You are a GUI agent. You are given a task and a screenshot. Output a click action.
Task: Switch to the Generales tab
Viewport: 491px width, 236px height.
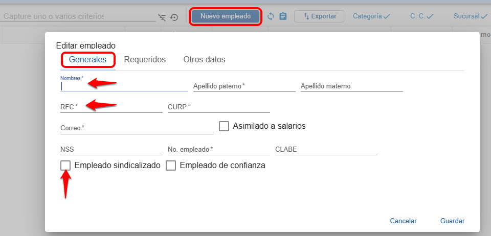[x=87, y=60]
